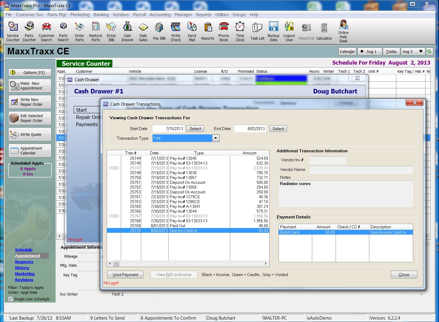
Task: Open the Utilities menu
Action: [222, 15]
